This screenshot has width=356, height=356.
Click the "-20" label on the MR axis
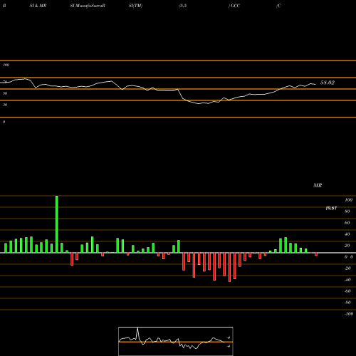[347, 268]
